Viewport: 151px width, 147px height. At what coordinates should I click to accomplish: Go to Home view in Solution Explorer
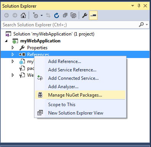tap(23, 15)
